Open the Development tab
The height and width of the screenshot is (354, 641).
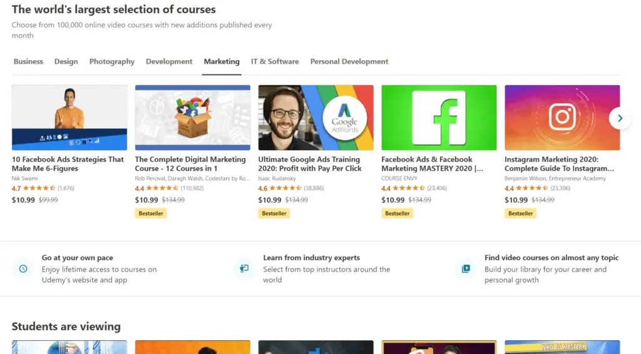pyautogui.click(x=169, y=62)
